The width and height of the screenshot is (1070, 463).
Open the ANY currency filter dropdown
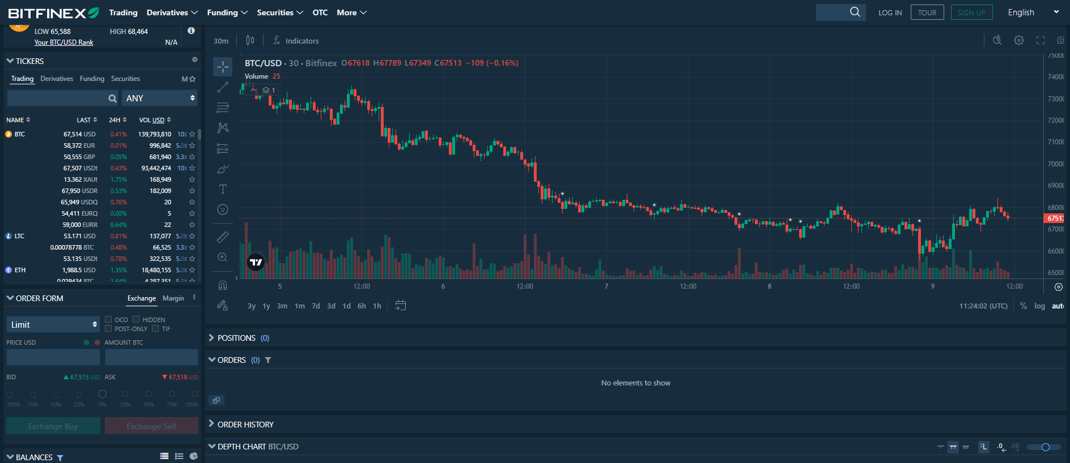tap(159, 98)
